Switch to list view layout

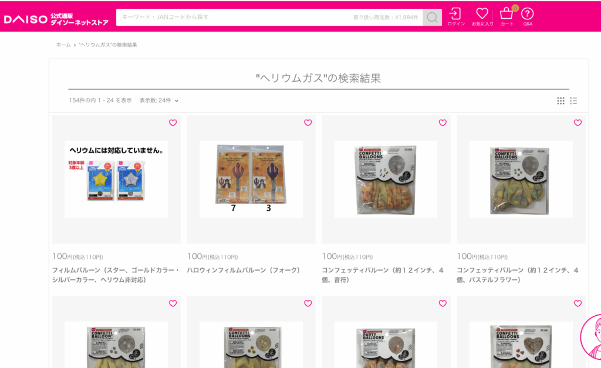573,101
